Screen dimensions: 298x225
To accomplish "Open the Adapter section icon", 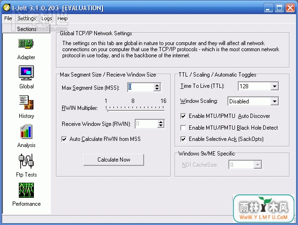I will [x=26, y=44].
